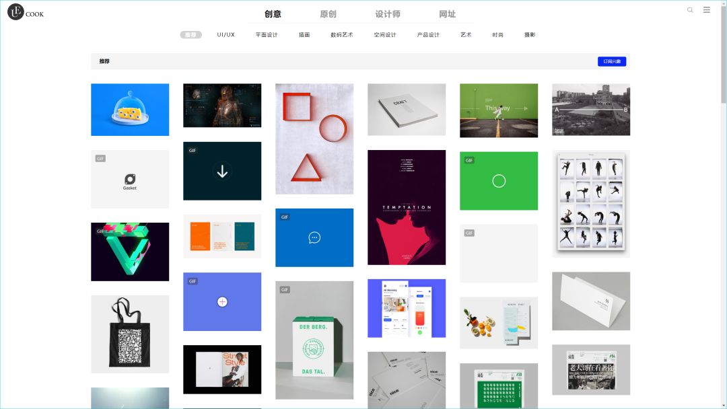Select the UI/UX category
This screenshot has height=409, width=727.
[x=226, y=35]
